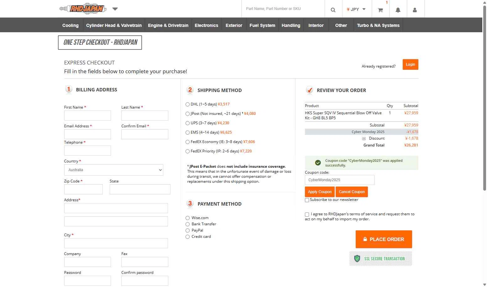
Task: Select DHL shipping option
Action: 187,104
